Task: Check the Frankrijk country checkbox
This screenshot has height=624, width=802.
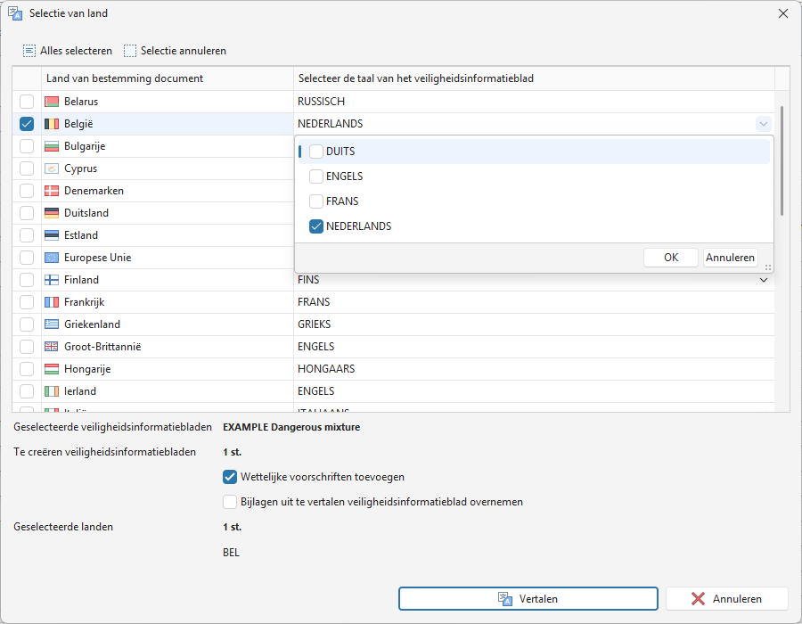Action: [x=27, y=302]
